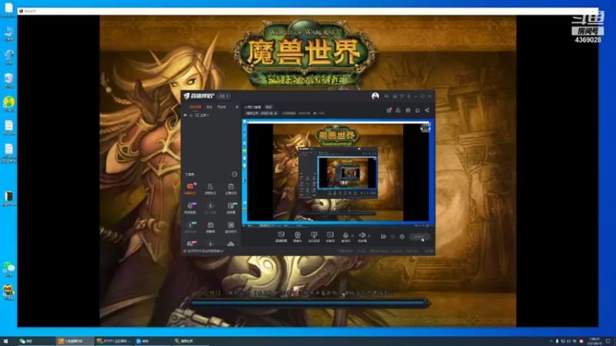Image resolution: width=616 pixels, height=346 pixels.
Task: Open the messages icon beside the avatar
Action: click(387, 96)
